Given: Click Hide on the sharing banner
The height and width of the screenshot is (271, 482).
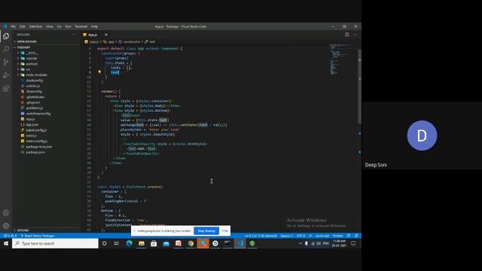Looking at the screenshot, I should click(224, 231).
